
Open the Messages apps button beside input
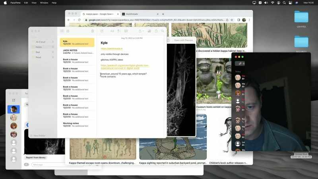coord(27,165)
